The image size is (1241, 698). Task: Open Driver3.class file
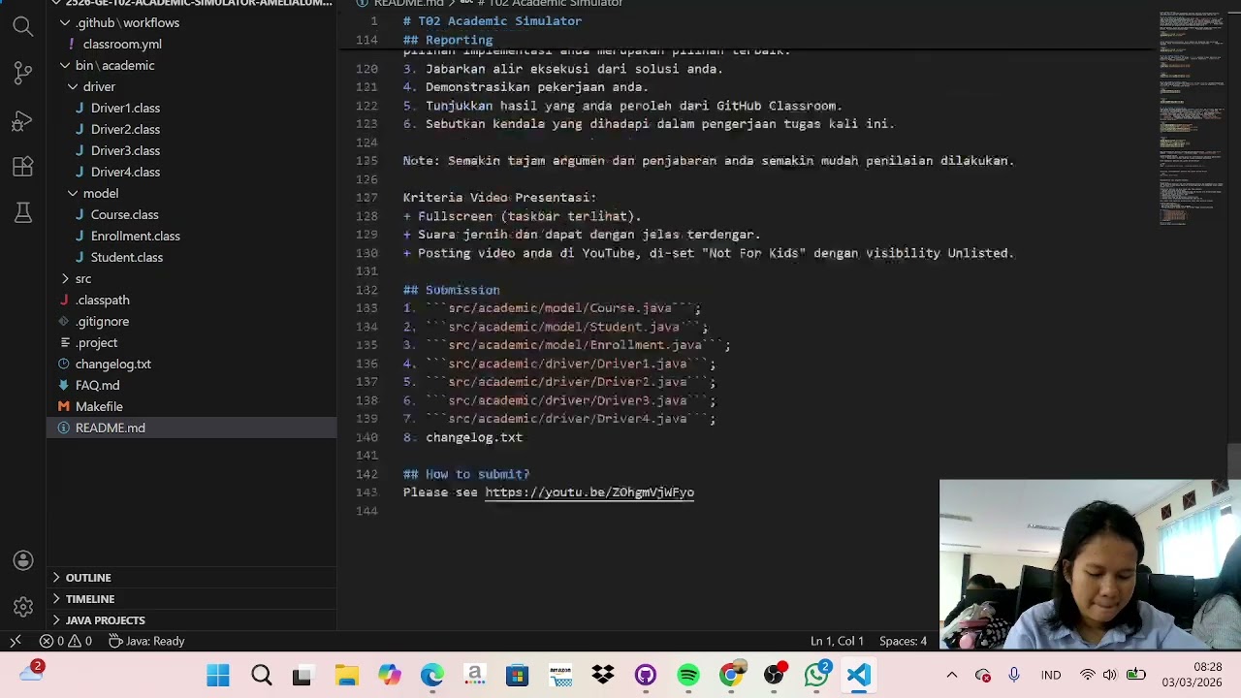[x=191, y=150]
